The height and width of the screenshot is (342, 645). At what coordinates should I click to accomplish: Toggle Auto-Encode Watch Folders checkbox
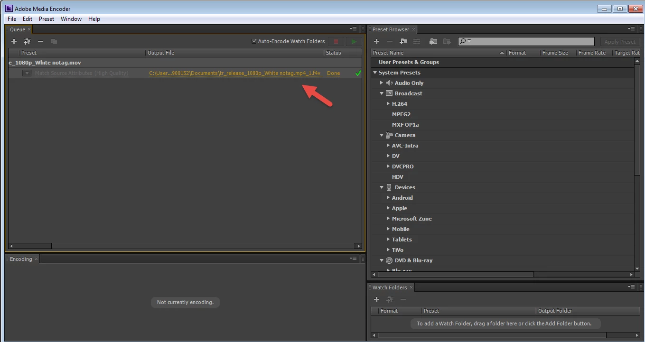(x=254, y=41)
